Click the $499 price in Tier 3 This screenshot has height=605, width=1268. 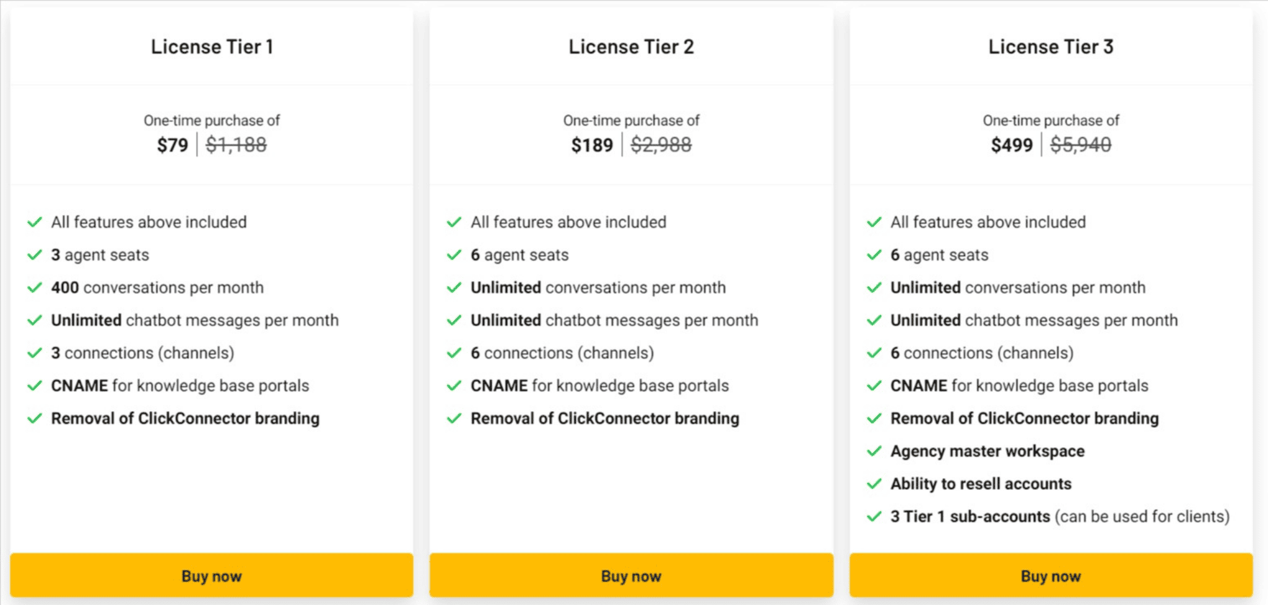click(x=1012, y=145)
